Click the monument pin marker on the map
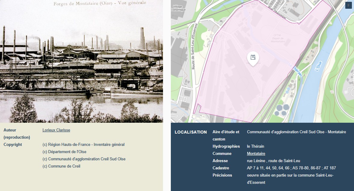The width and height of the screenshot is (354, 191). pos(253,58)
